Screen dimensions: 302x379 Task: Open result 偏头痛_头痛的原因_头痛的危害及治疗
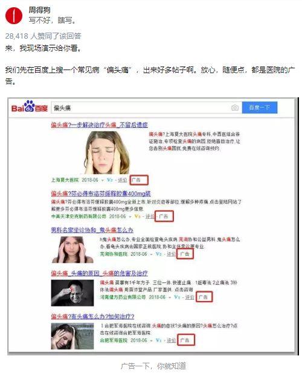click(x=99, y=273)
